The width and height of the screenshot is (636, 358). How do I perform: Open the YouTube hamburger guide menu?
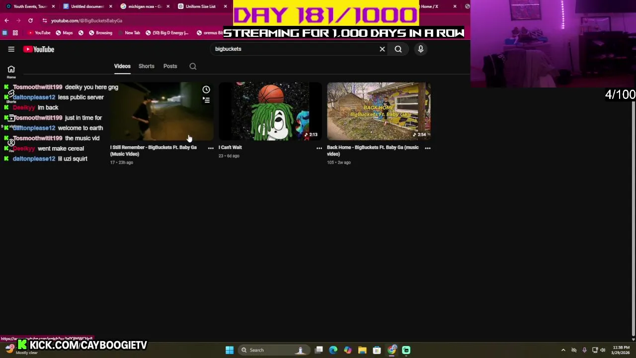click(11, 49)
